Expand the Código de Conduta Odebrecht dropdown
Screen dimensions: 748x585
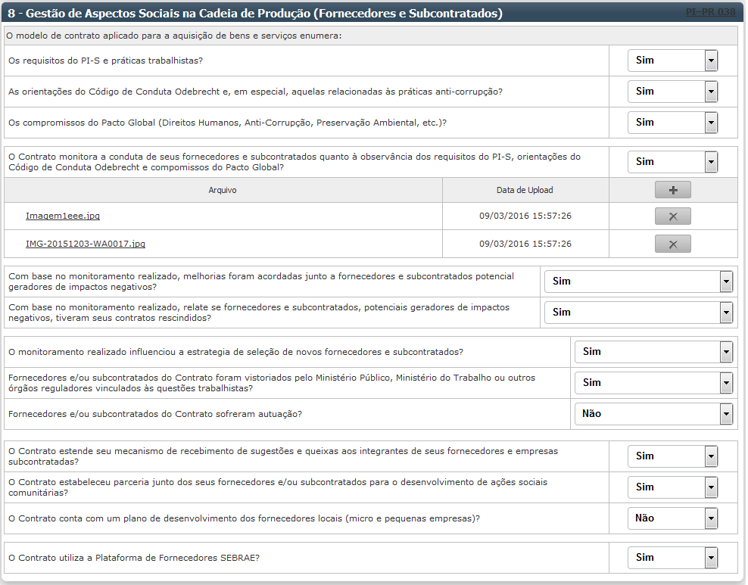click(672, 92)
